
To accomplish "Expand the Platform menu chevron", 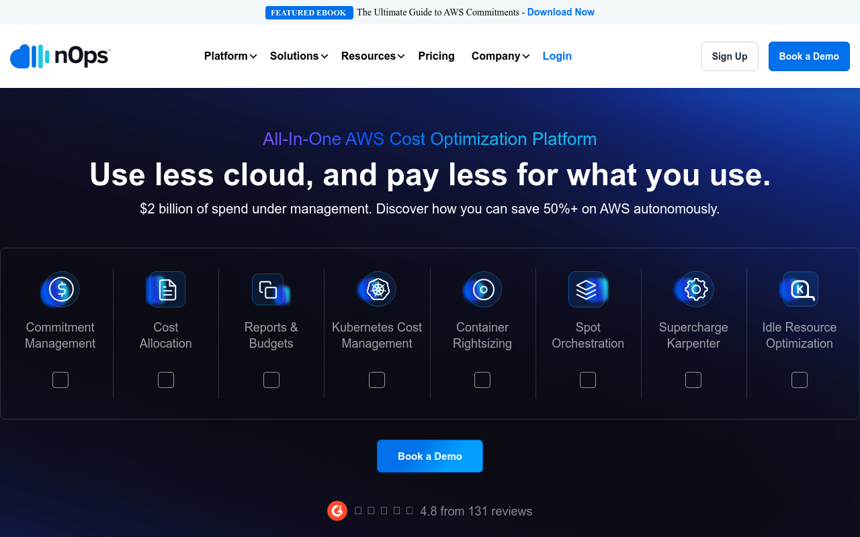I will click(253, 56).
